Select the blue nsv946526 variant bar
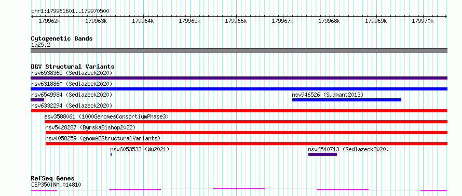 coord(347,100)
